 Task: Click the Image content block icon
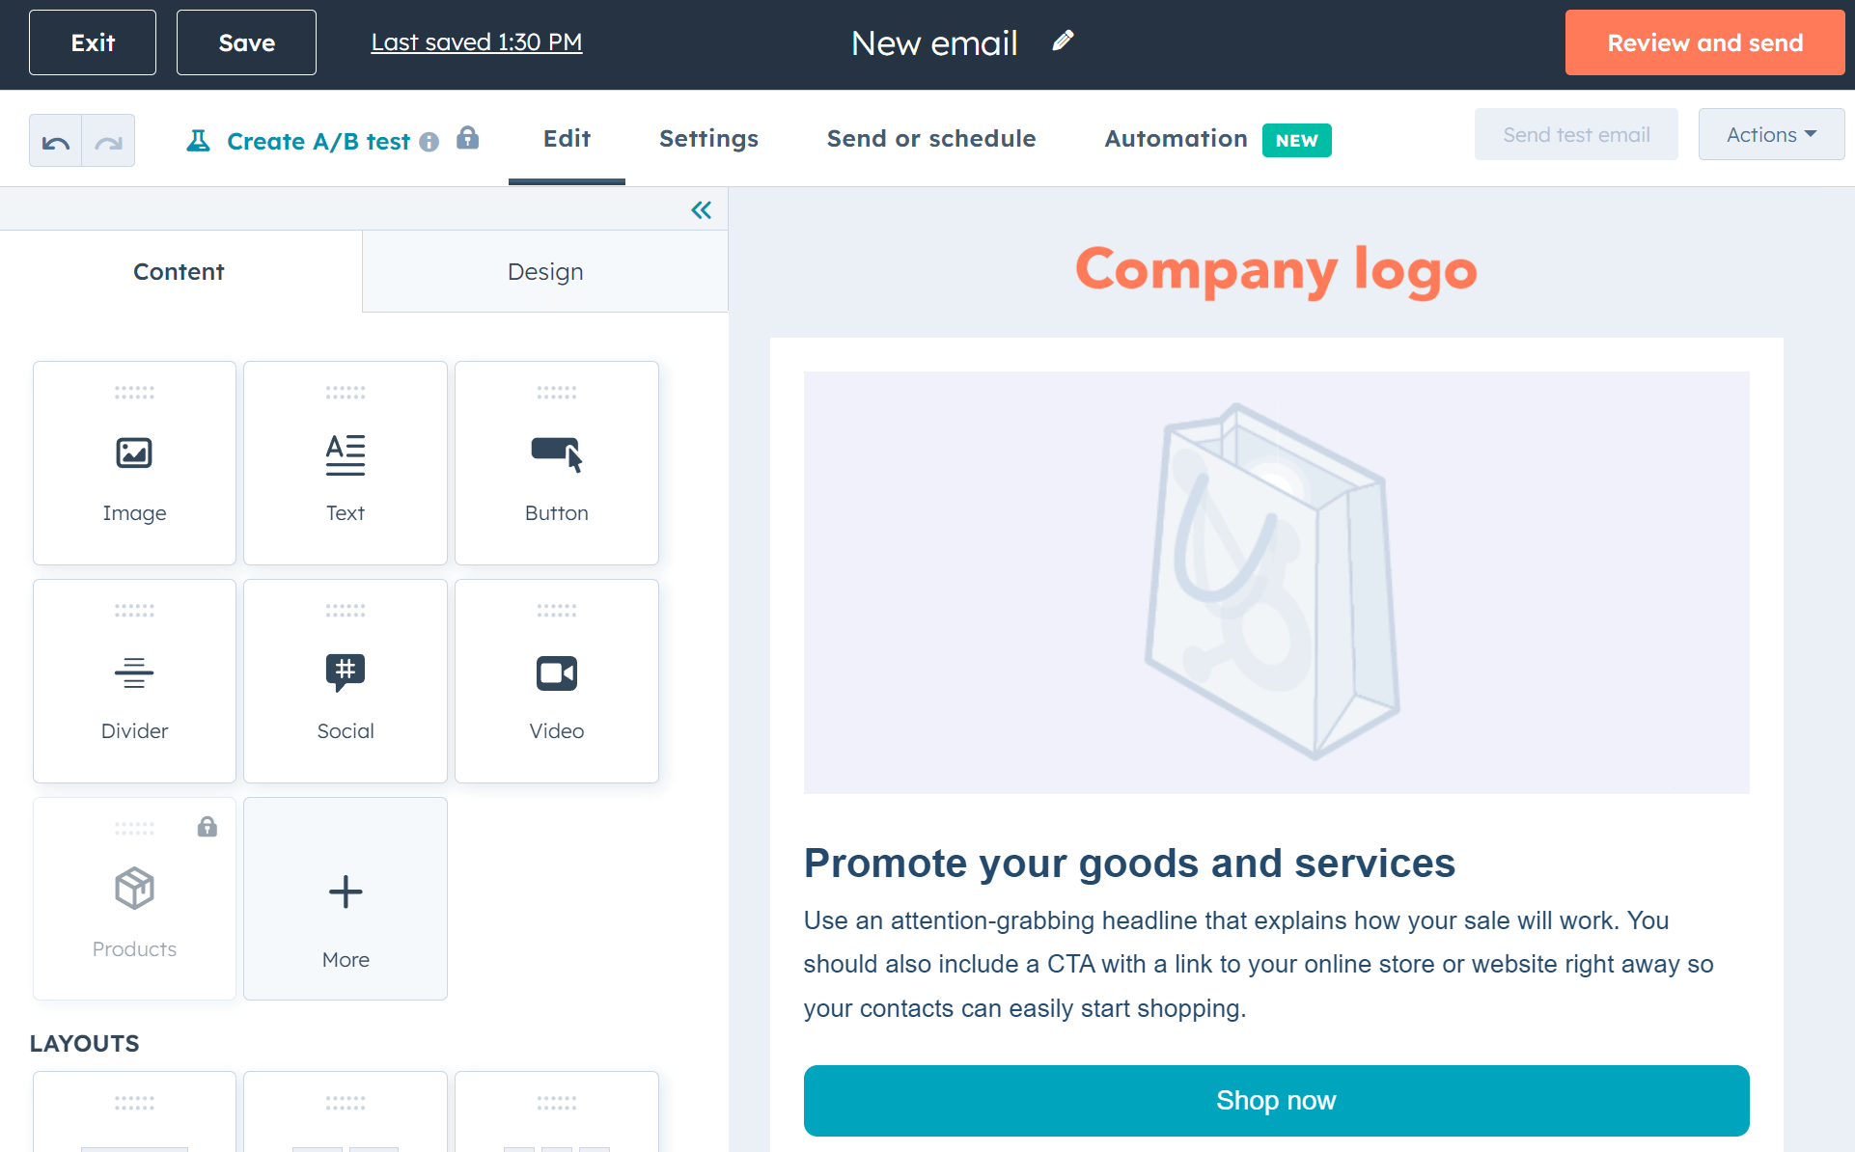(x=134, y=453)
